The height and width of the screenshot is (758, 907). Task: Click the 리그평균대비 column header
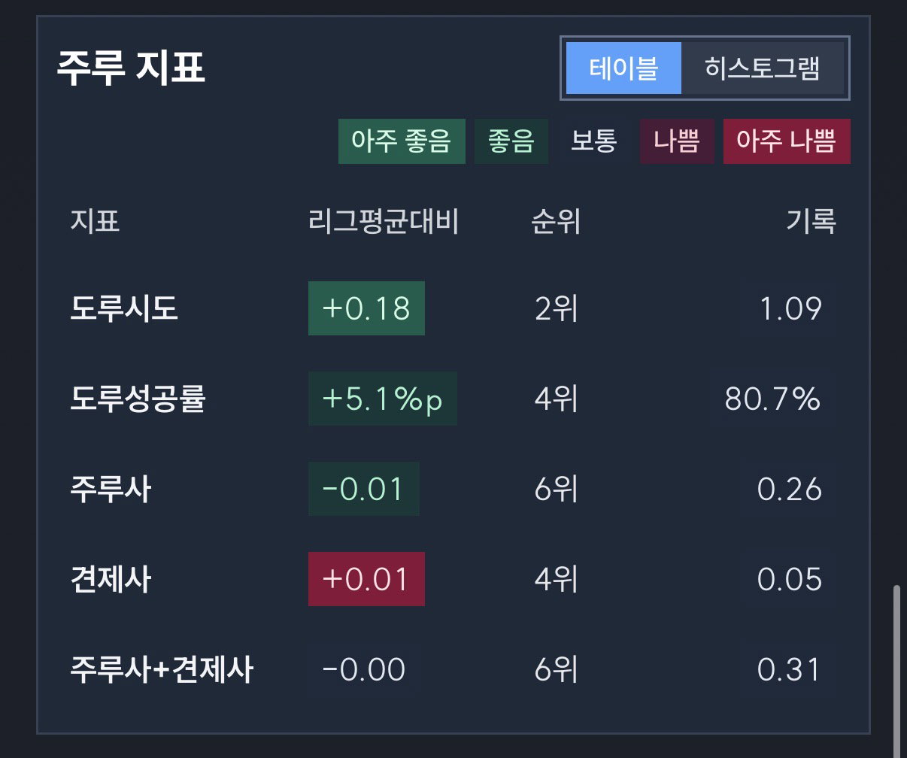(x=383, y=222)
